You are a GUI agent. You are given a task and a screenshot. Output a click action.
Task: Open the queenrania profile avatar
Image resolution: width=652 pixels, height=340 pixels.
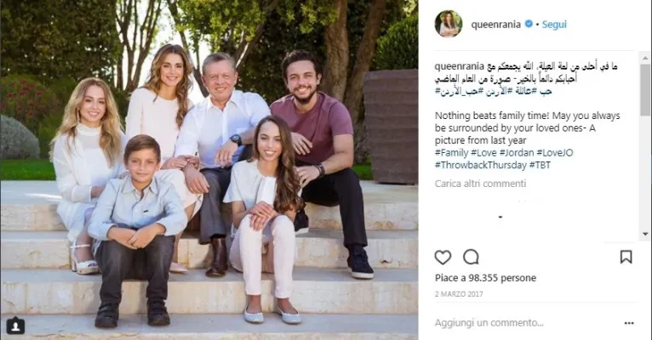point(449,24)
